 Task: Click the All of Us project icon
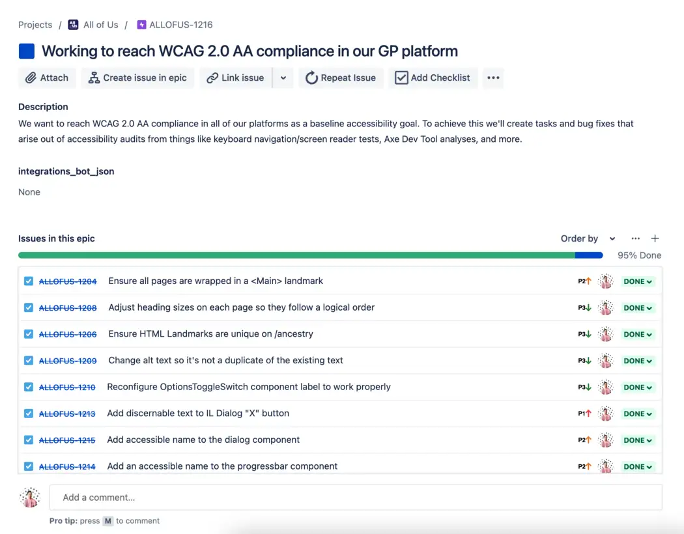(x=73, y=25)
